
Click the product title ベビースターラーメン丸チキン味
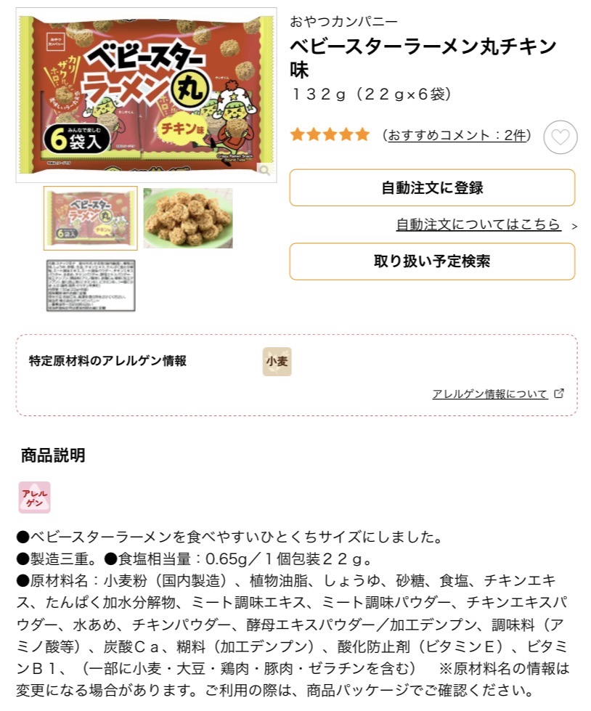point(423,57)
